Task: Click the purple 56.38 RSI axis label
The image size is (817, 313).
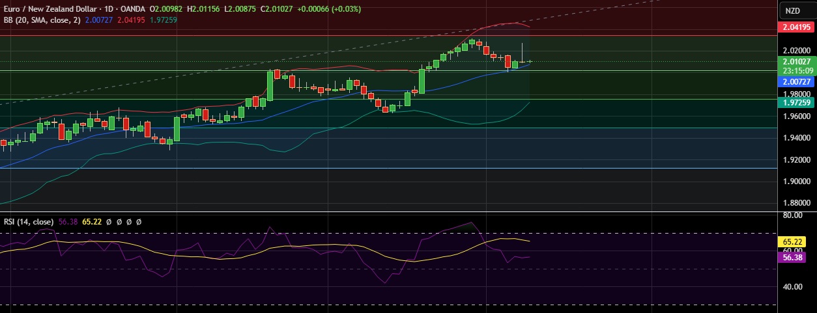Action: point(792,257)
